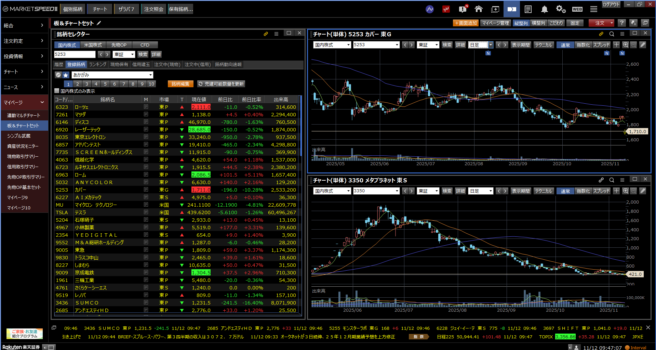Toggle 縦整列 vertical alignment layout
Viewport: 656px width, 350px height.
pyautogui.click(x=521, y=23)
